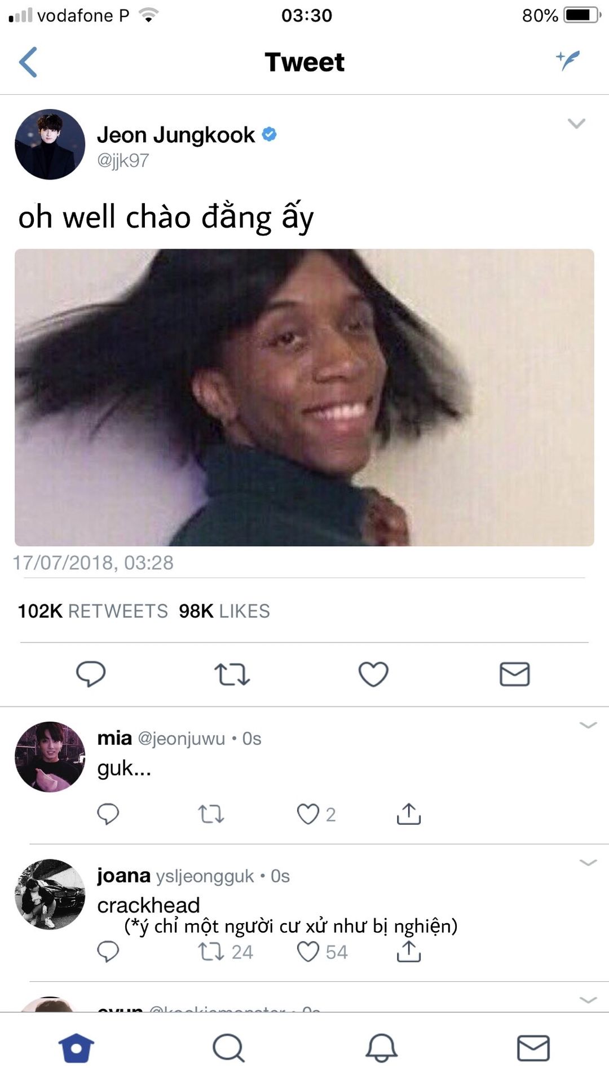Send the main tweet via direct message

coord(514,674)
